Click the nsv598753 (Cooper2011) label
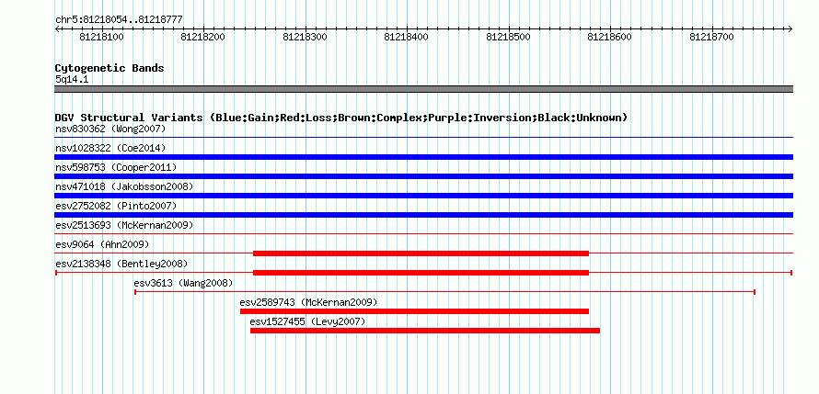 116,167
